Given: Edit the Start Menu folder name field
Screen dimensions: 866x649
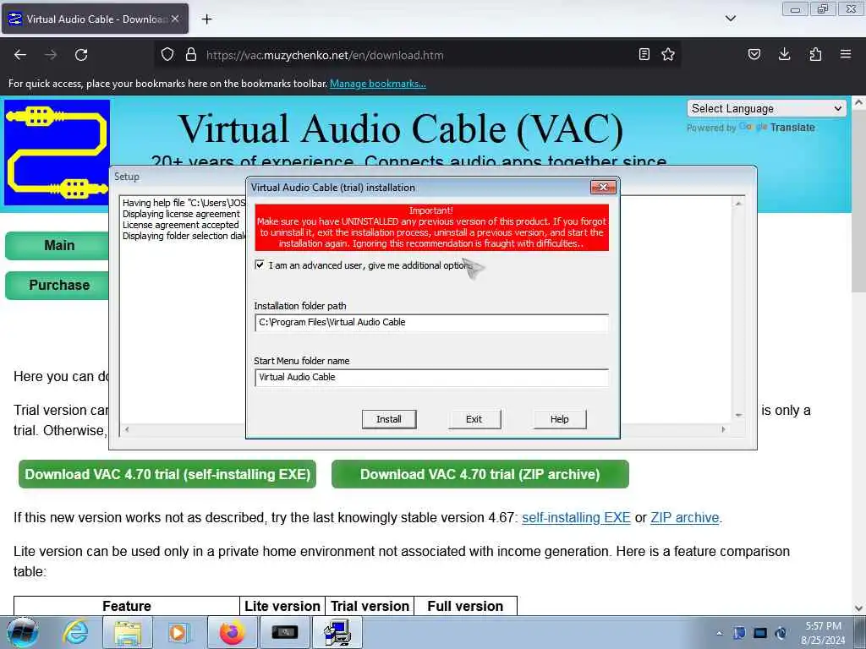Looking at the screenshot, I should coord(432,378).
